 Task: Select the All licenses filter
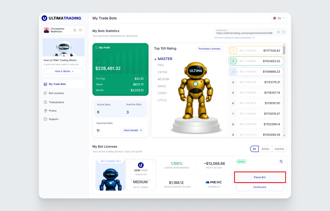[x=254, y=149]
